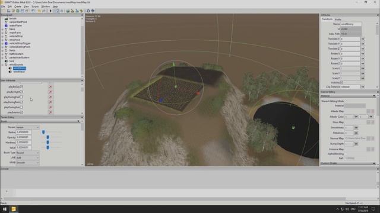Click the terrain paint toolbar icon with yellow brush
Screen dimensions: 380x213
(72, 11)
